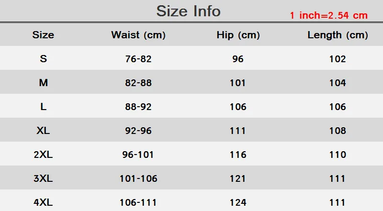The width and height of the screenshot is (383, 211).
Task: Click the XL size label
Action: [43, 131]
